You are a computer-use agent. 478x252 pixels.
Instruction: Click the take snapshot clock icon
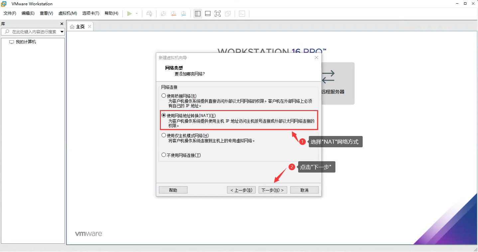point(163,14)
